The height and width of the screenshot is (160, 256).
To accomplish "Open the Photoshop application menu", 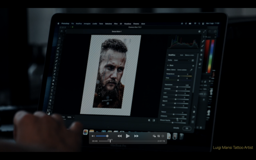I will (65, 24).
